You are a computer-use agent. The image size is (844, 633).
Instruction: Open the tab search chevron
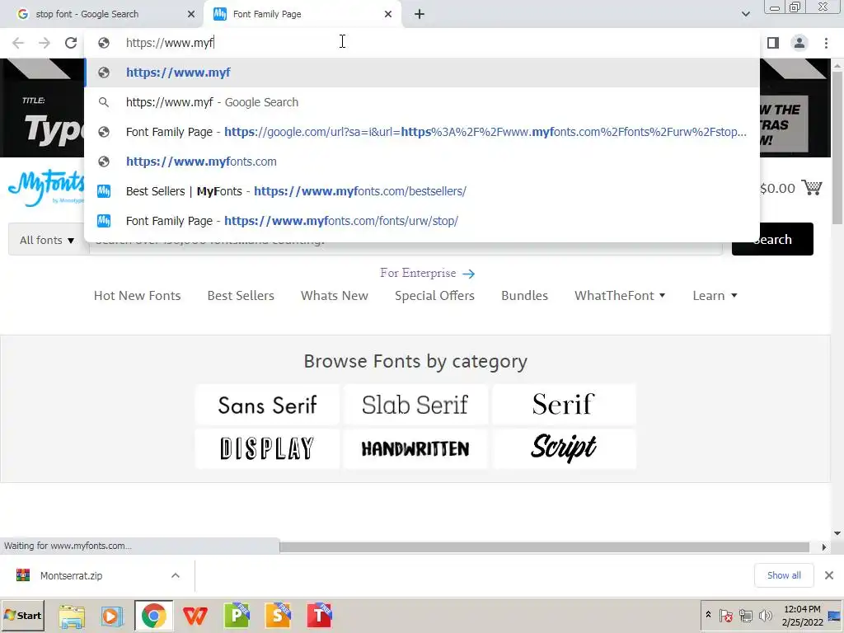point(745,14)
